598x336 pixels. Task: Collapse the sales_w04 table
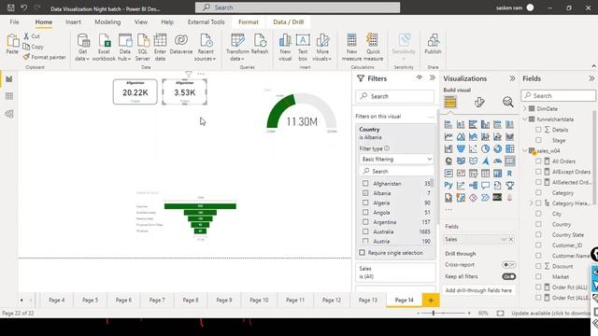[x=525, y=150]
